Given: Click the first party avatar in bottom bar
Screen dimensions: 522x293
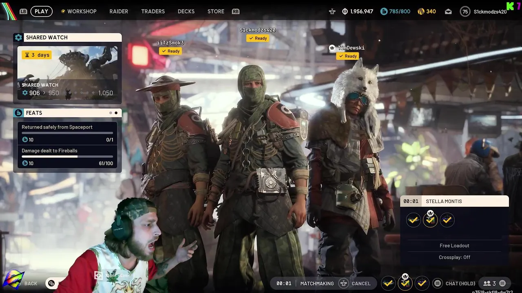Looking at the screenshot, I should 388,283.
